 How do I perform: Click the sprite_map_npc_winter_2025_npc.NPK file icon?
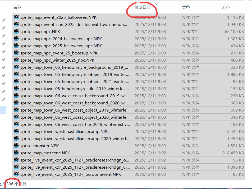point(16,60)
